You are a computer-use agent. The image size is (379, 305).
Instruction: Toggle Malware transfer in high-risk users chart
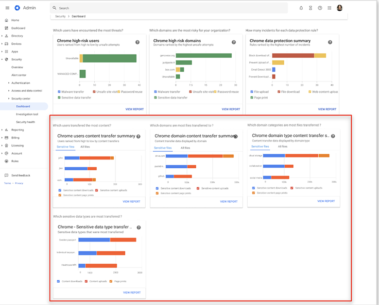[59, 92]
